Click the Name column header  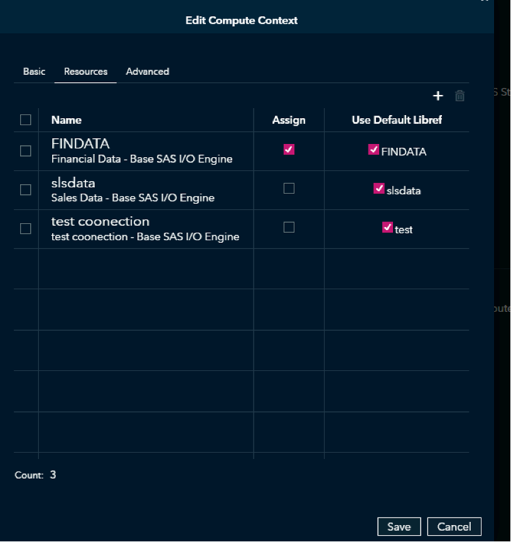[66, 119]
